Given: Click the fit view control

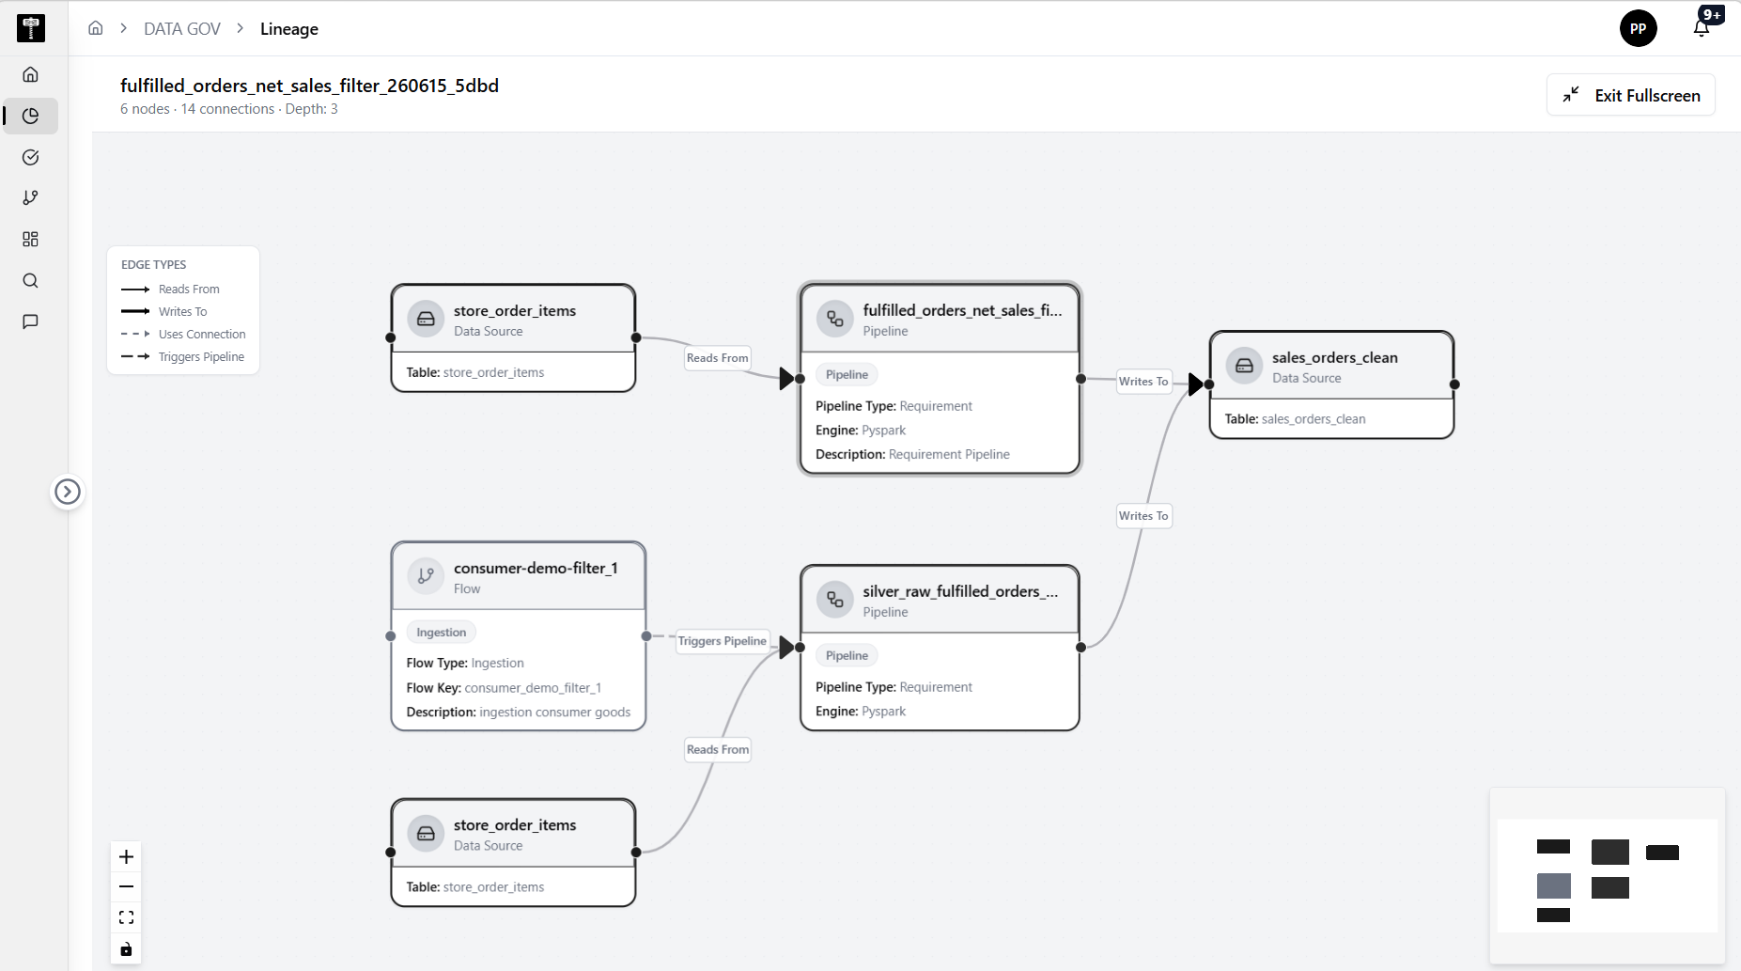Looking at the screenshot, I should (x=126, y=917).
